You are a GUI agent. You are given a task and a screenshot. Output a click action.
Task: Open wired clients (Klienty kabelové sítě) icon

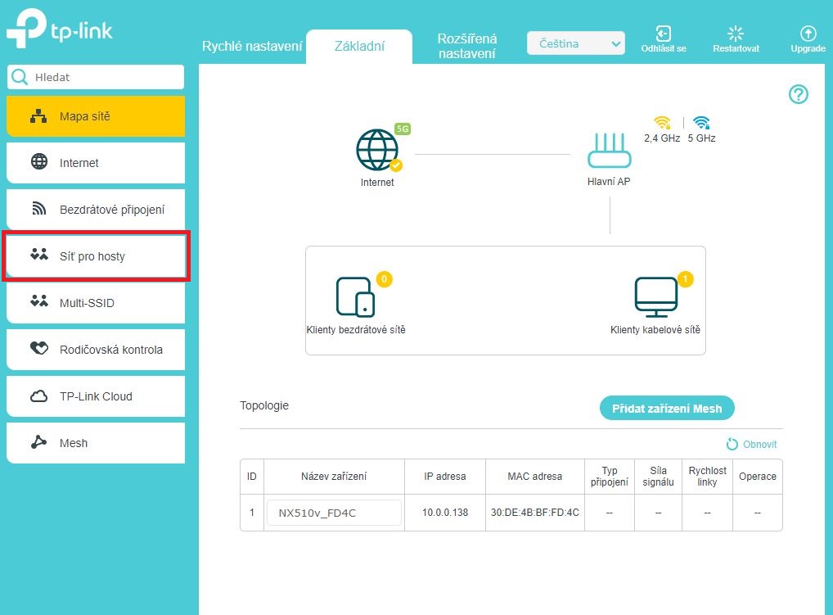[655, 296]
